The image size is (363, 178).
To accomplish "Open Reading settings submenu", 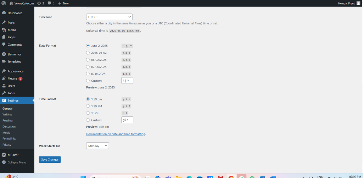I will tap(7, 120).
